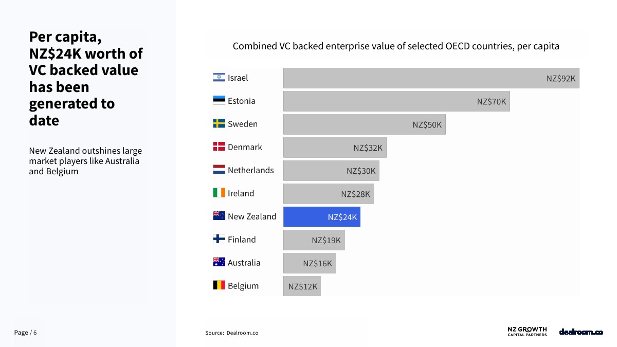Click the New Zealand flag icon
The width and height of the screenshot is (617, 347).
219,216
